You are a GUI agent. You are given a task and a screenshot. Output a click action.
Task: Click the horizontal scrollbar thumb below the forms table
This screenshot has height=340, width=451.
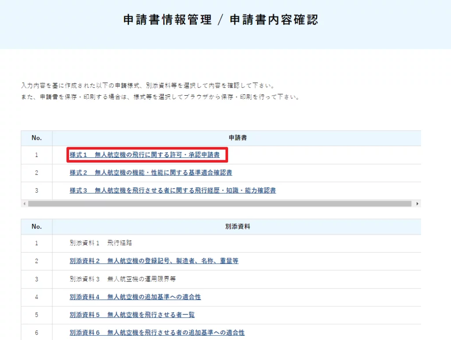(x=220, y=204)
